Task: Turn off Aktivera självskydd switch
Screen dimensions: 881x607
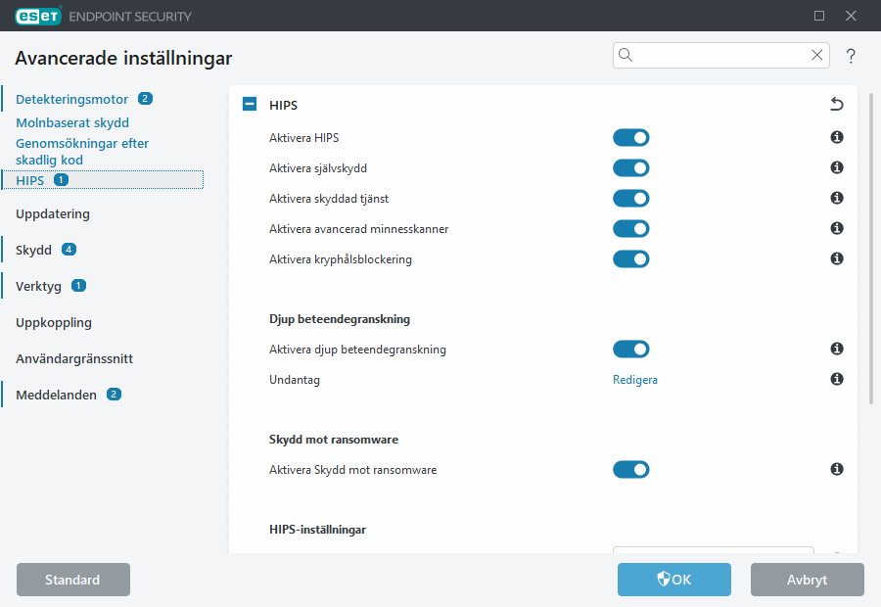Action: (631, 168)
